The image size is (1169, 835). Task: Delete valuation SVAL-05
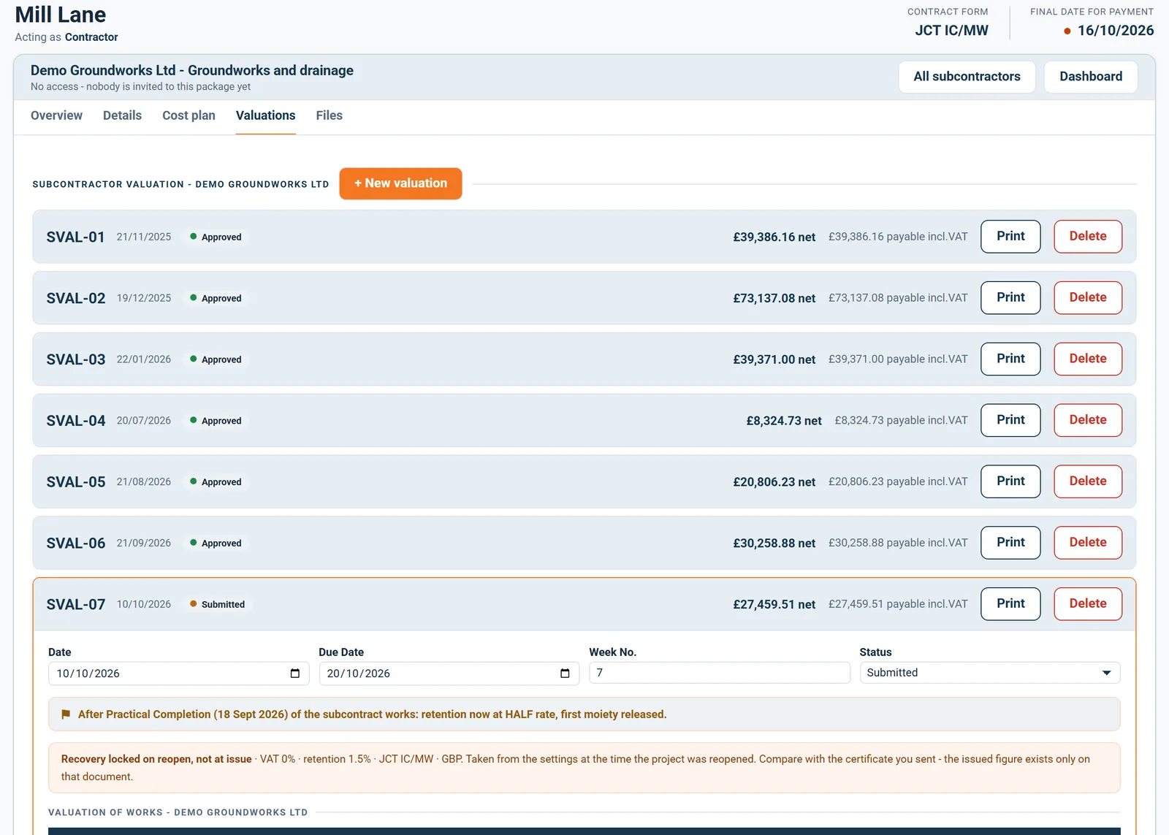(1088, 481)
